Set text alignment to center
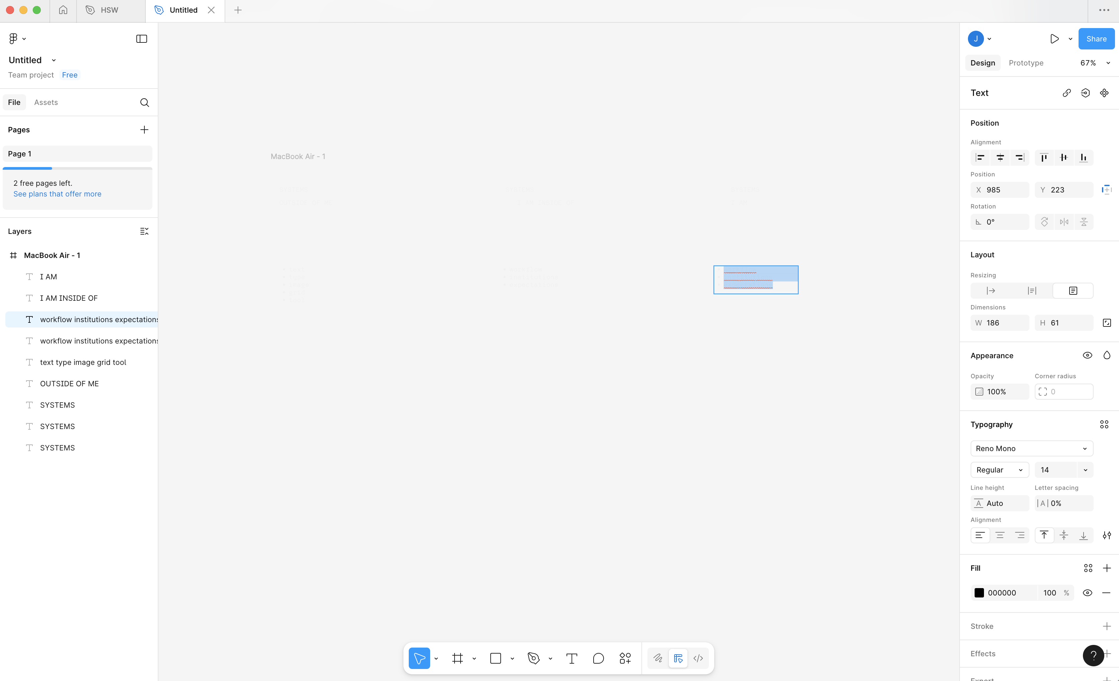1119x681 pixels. click(x=1000, y=536)
